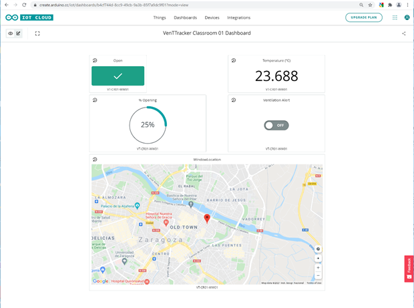Click the green Open status checkmark

(118, 76)
